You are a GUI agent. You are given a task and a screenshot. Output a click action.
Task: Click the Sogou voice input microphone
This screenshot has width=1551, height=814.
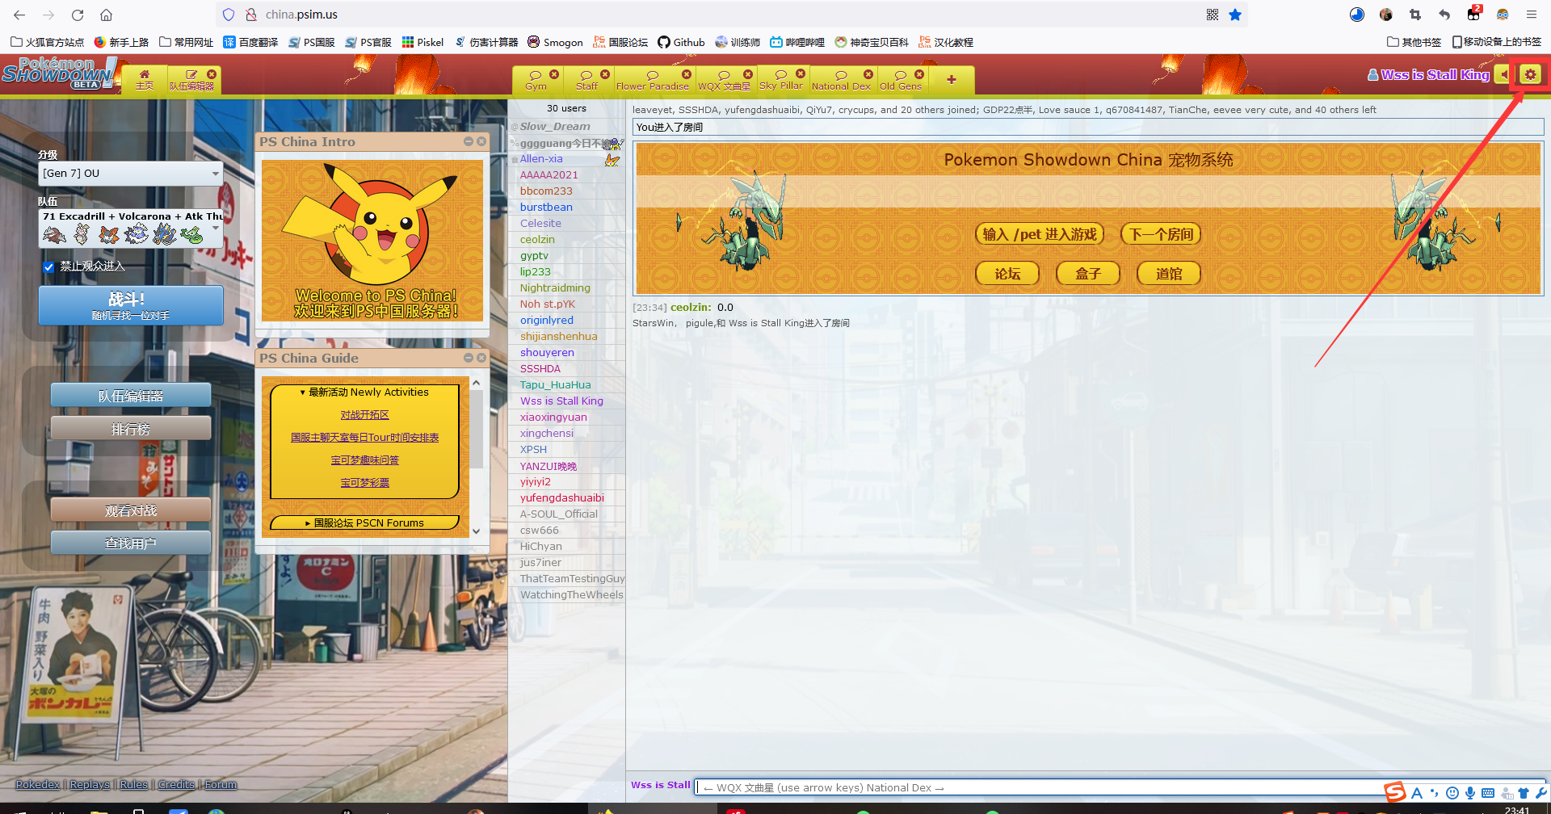pos(1470,793)
